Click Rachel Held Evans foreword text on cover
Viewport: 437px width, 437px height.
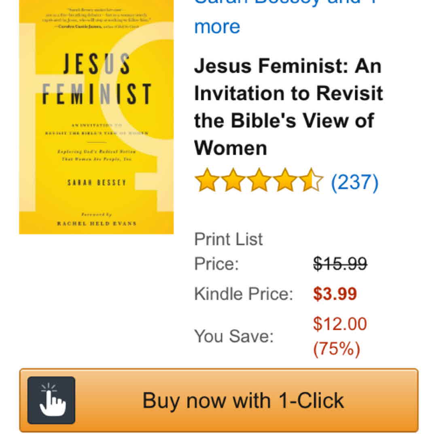point(96,223)
